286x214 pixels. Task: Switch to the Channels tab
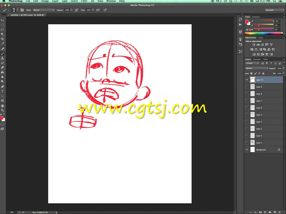click(257, 59)
